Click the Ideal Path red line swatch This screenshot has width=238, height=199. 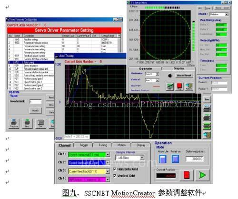pos(156,86)
